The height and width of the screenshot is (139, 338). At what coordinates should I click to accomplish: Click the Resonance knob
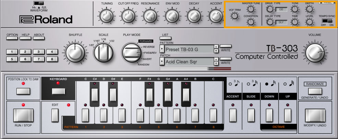(150, 16)
